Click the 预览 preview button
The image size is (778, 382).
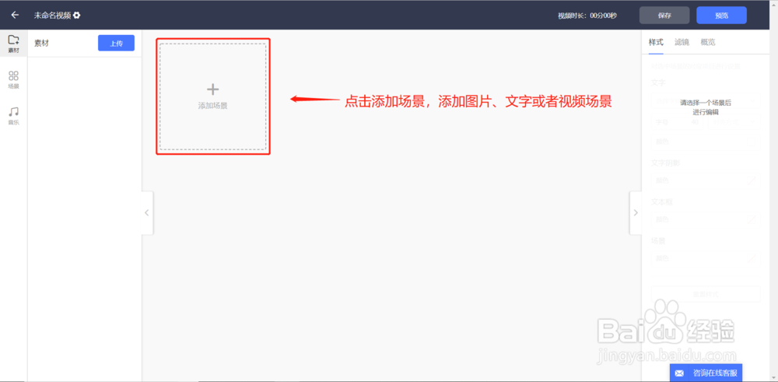coord(721,16)
